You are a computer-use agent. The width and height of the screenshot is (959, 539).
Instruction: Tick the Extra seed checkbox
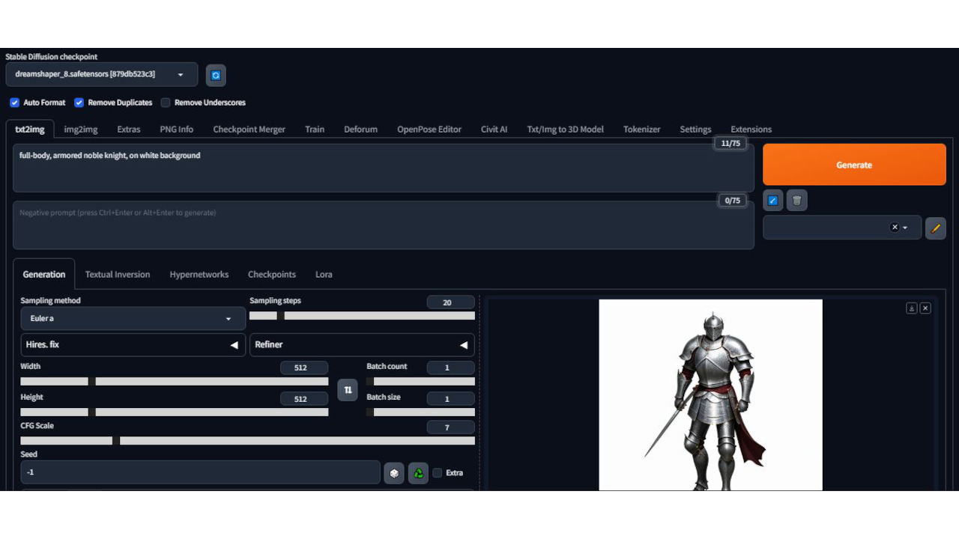tap(438, 473)
